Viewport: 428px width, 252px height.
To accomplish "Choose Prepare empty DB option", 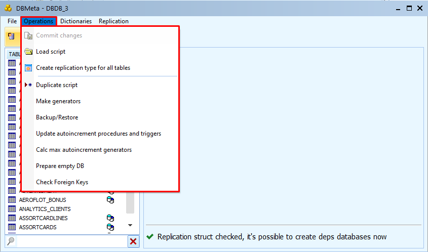I will 60,166.
